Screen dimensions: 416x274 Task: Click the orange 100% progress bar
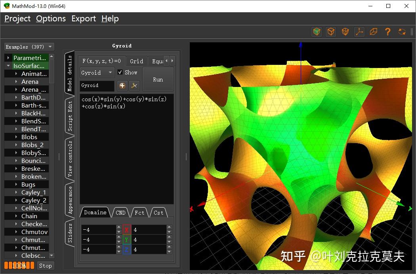pyautogui.click(x=19, y=266)
